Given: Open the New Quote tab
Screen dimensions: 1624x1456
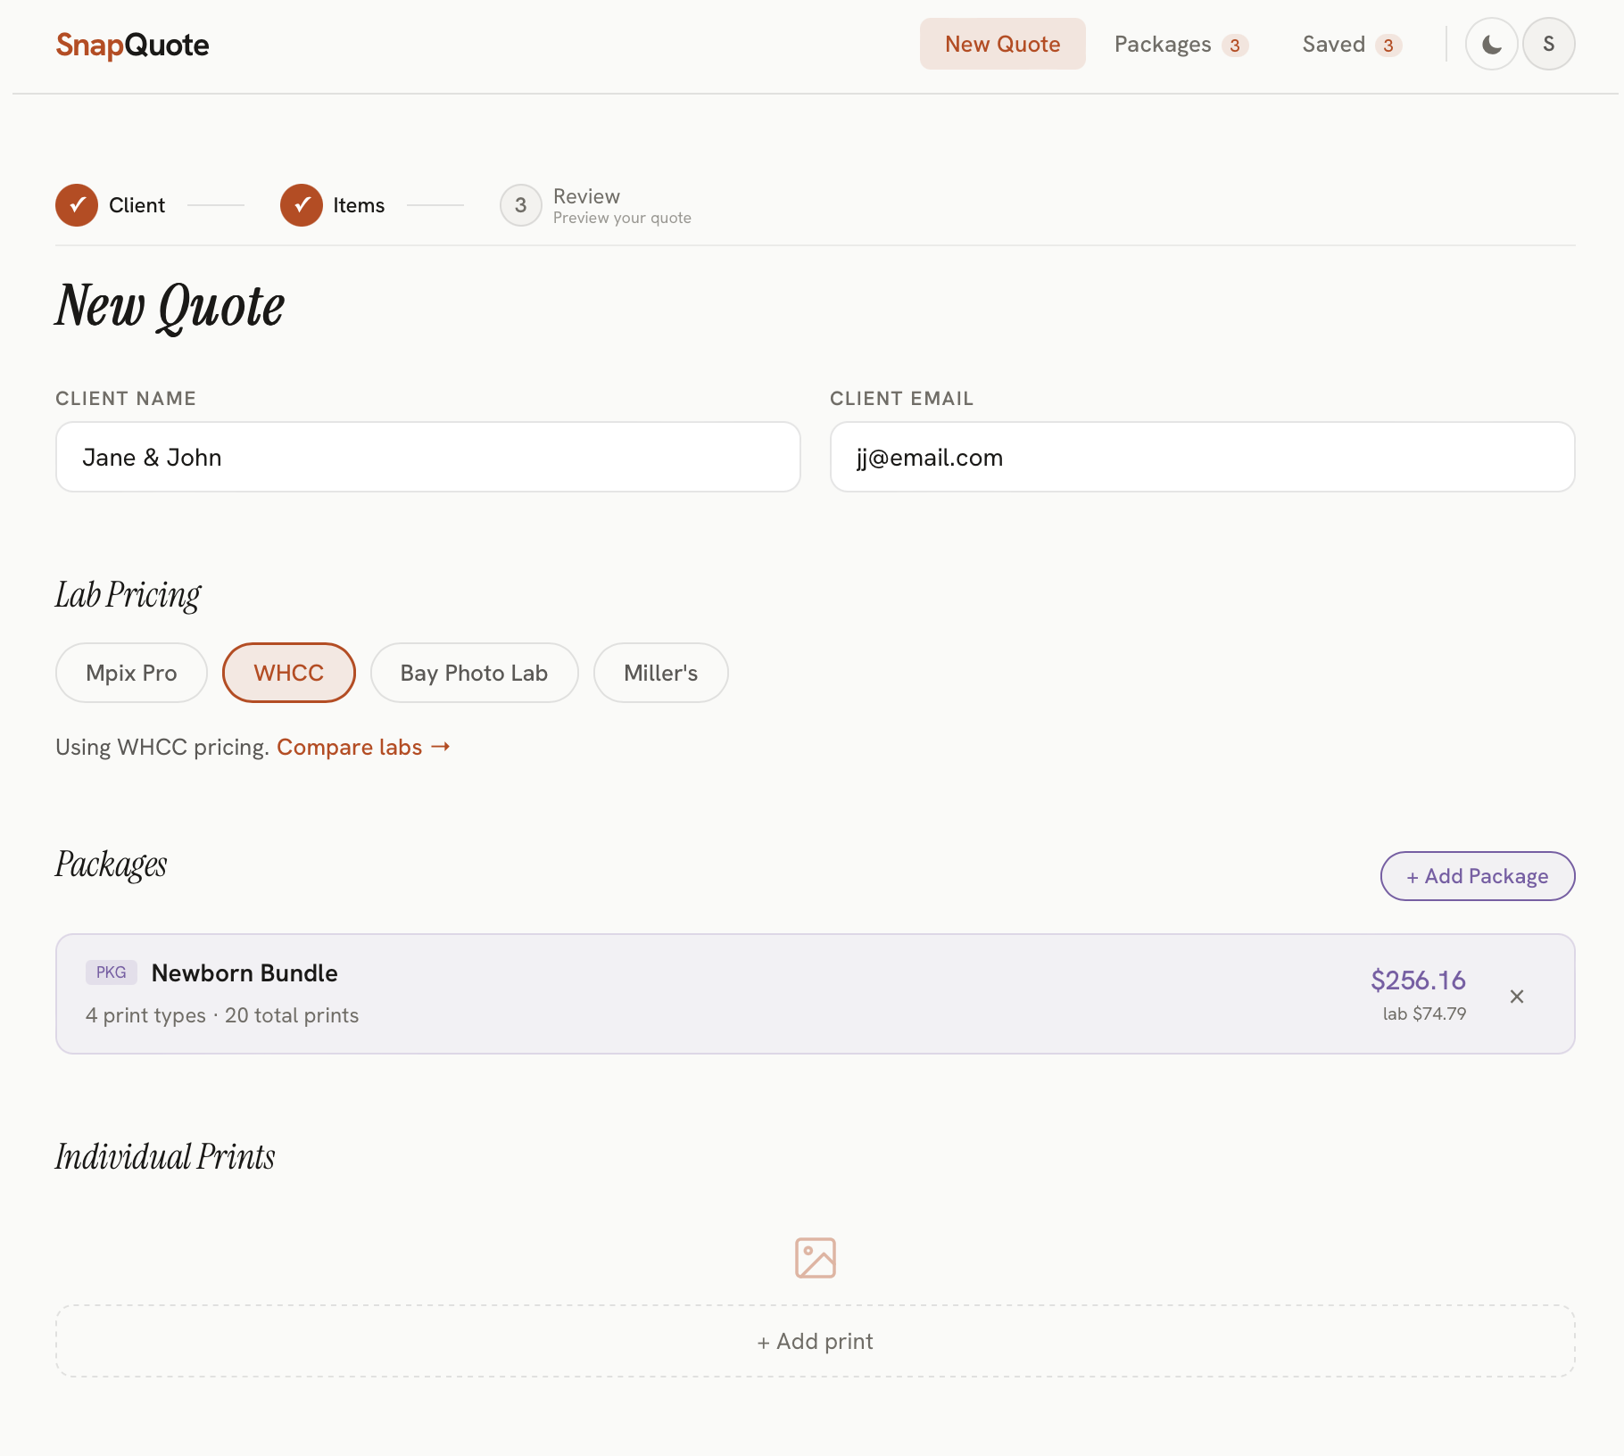Looking at the screenshot, I should click(x=1002, y=44).
